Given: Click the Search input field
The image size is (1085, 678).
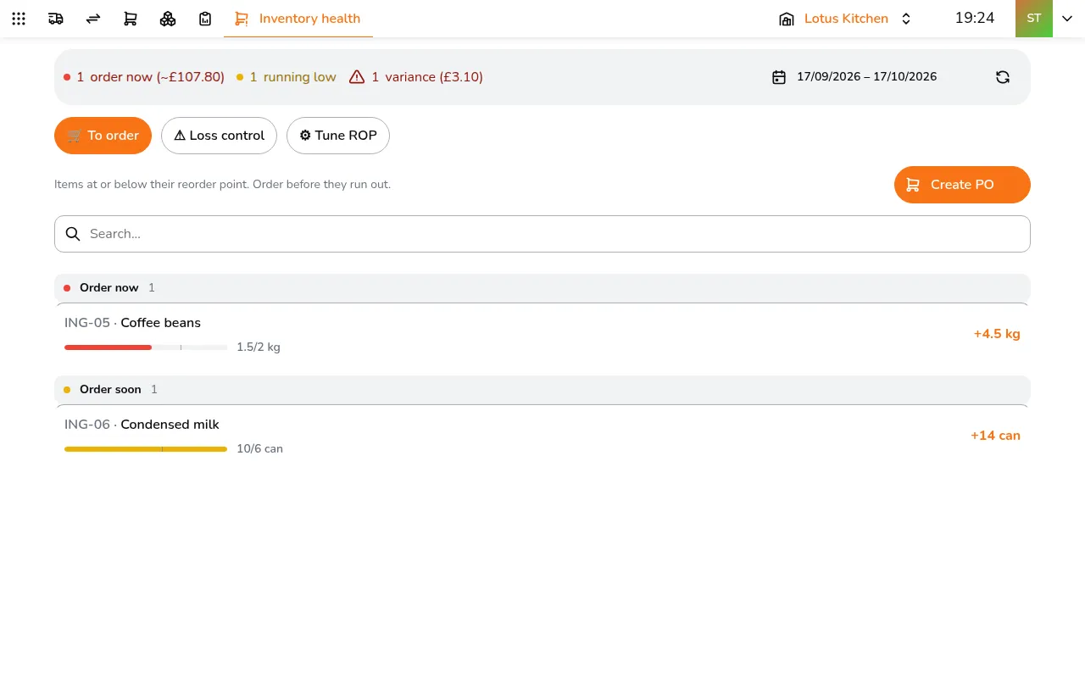Looking at the screenshot, I should (x=542, y=234).
